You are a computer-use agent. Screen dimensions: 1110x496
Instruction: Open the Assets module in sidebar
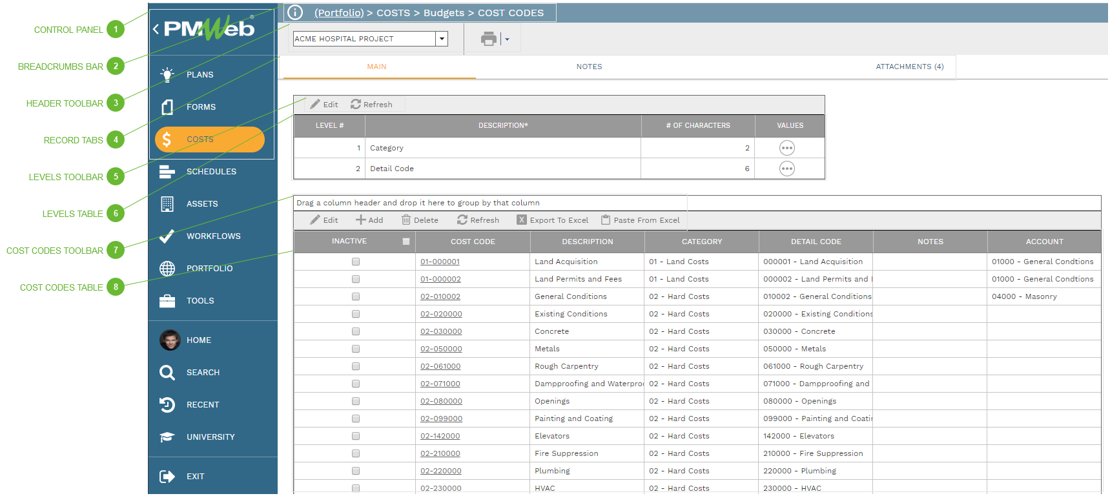(x=201, y=204)
